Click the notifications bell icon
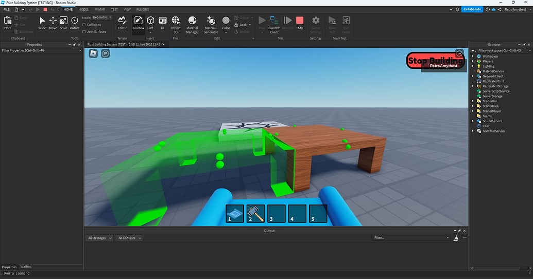Image resolution: width=533 pixels, height=279 pixels. [x=457, y=9]
